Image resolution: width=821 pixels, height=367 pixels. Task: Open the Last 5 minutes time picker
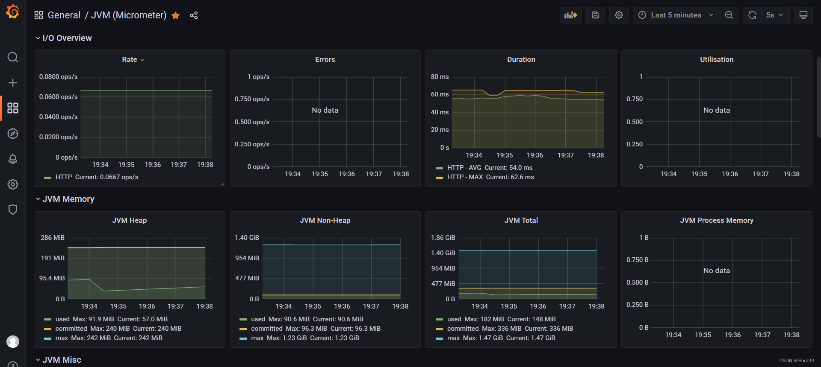tap(676, 15)
